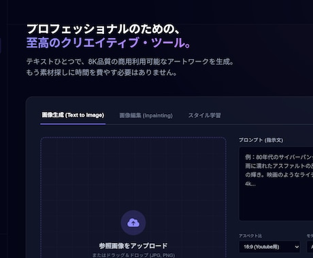
Task: Select the スタイル学習 tab
Action: 204,115
